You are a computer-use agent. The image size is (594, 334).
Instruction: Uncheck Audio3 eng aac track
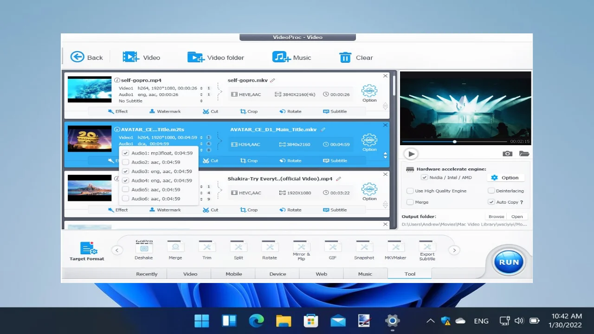[x=125, y=171]
